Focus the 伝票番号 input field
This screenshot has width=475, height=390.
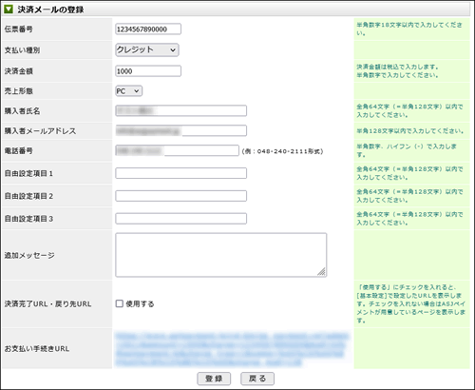pyautogui.click(x=148, y=29)
